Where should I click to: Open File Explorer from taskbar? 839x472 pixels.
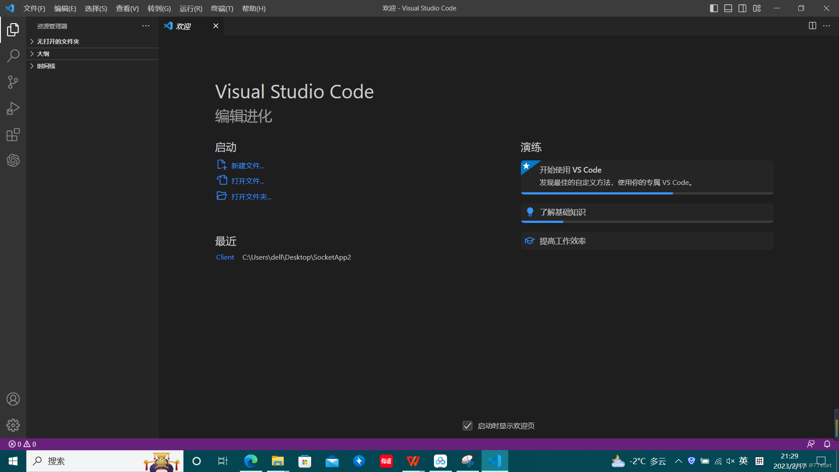278,461
